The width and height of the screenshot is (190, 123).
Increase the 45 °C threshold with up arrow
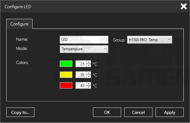coord(89,84)
